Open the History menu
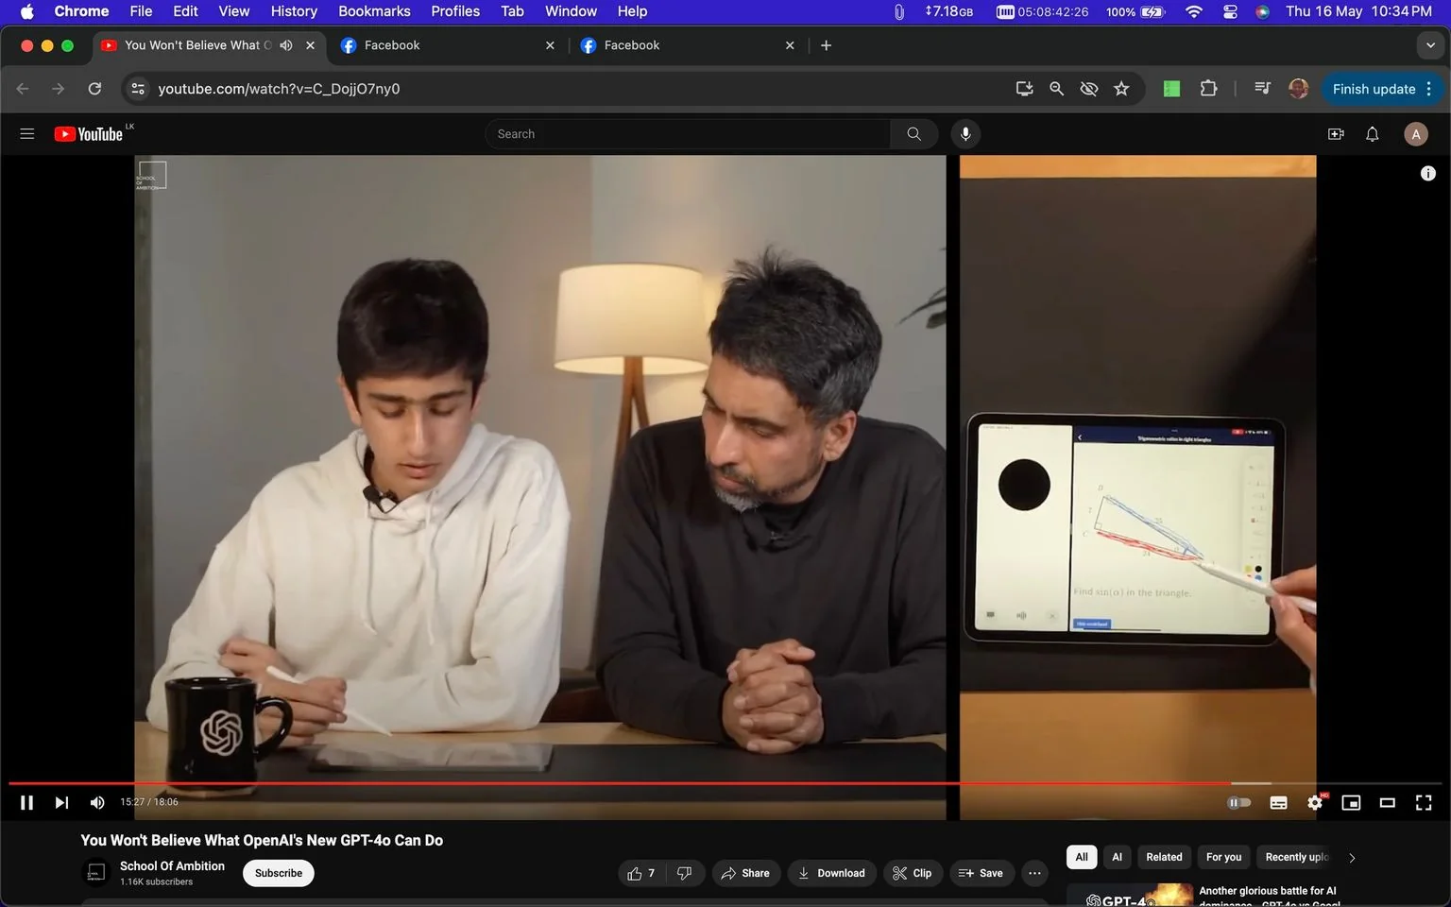1451x907 pixels. click(x=294, y=11)
